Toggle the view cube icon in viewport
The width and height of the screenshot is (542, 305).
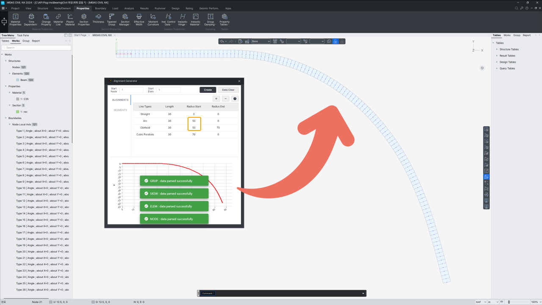[482, 68]
